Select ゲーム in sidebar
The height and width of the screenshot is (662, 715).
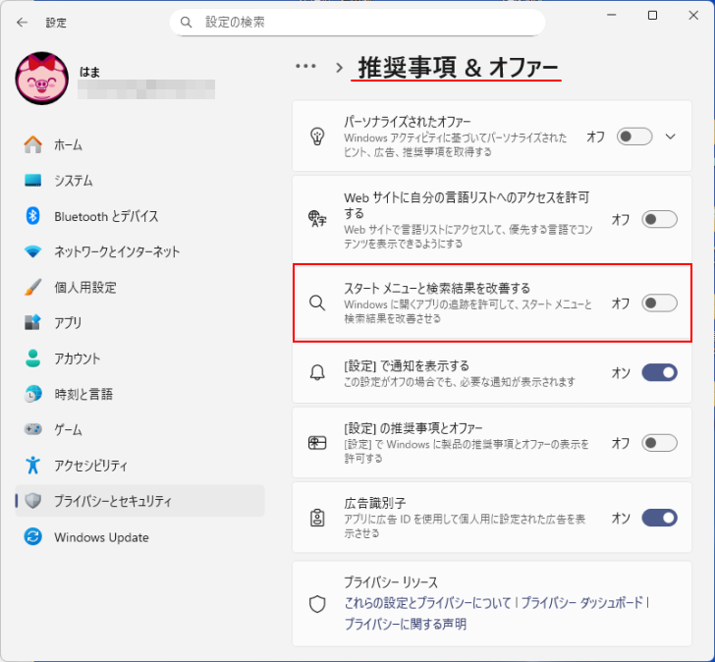[x=140, y=429]
